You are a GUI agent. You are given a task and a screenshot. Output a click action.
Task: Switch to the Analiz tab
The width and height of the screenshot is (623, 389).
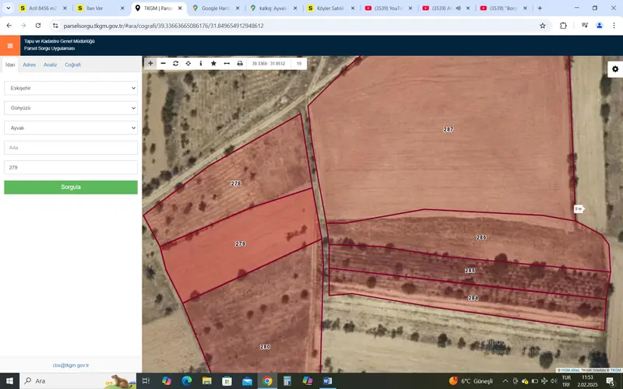[x=50, y=65]
